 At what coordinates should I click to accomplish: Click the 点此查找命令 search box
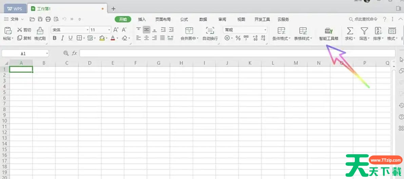(x=363, y=19)
